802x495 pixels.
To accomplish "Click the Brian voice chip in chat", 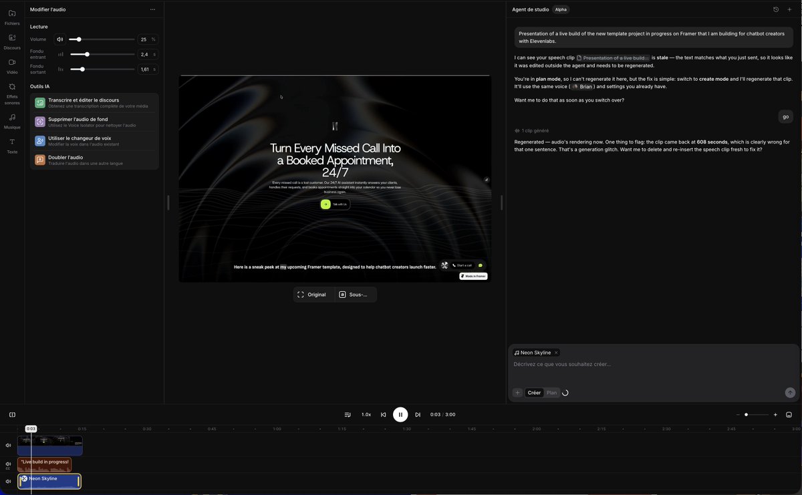I will point(582,86).
